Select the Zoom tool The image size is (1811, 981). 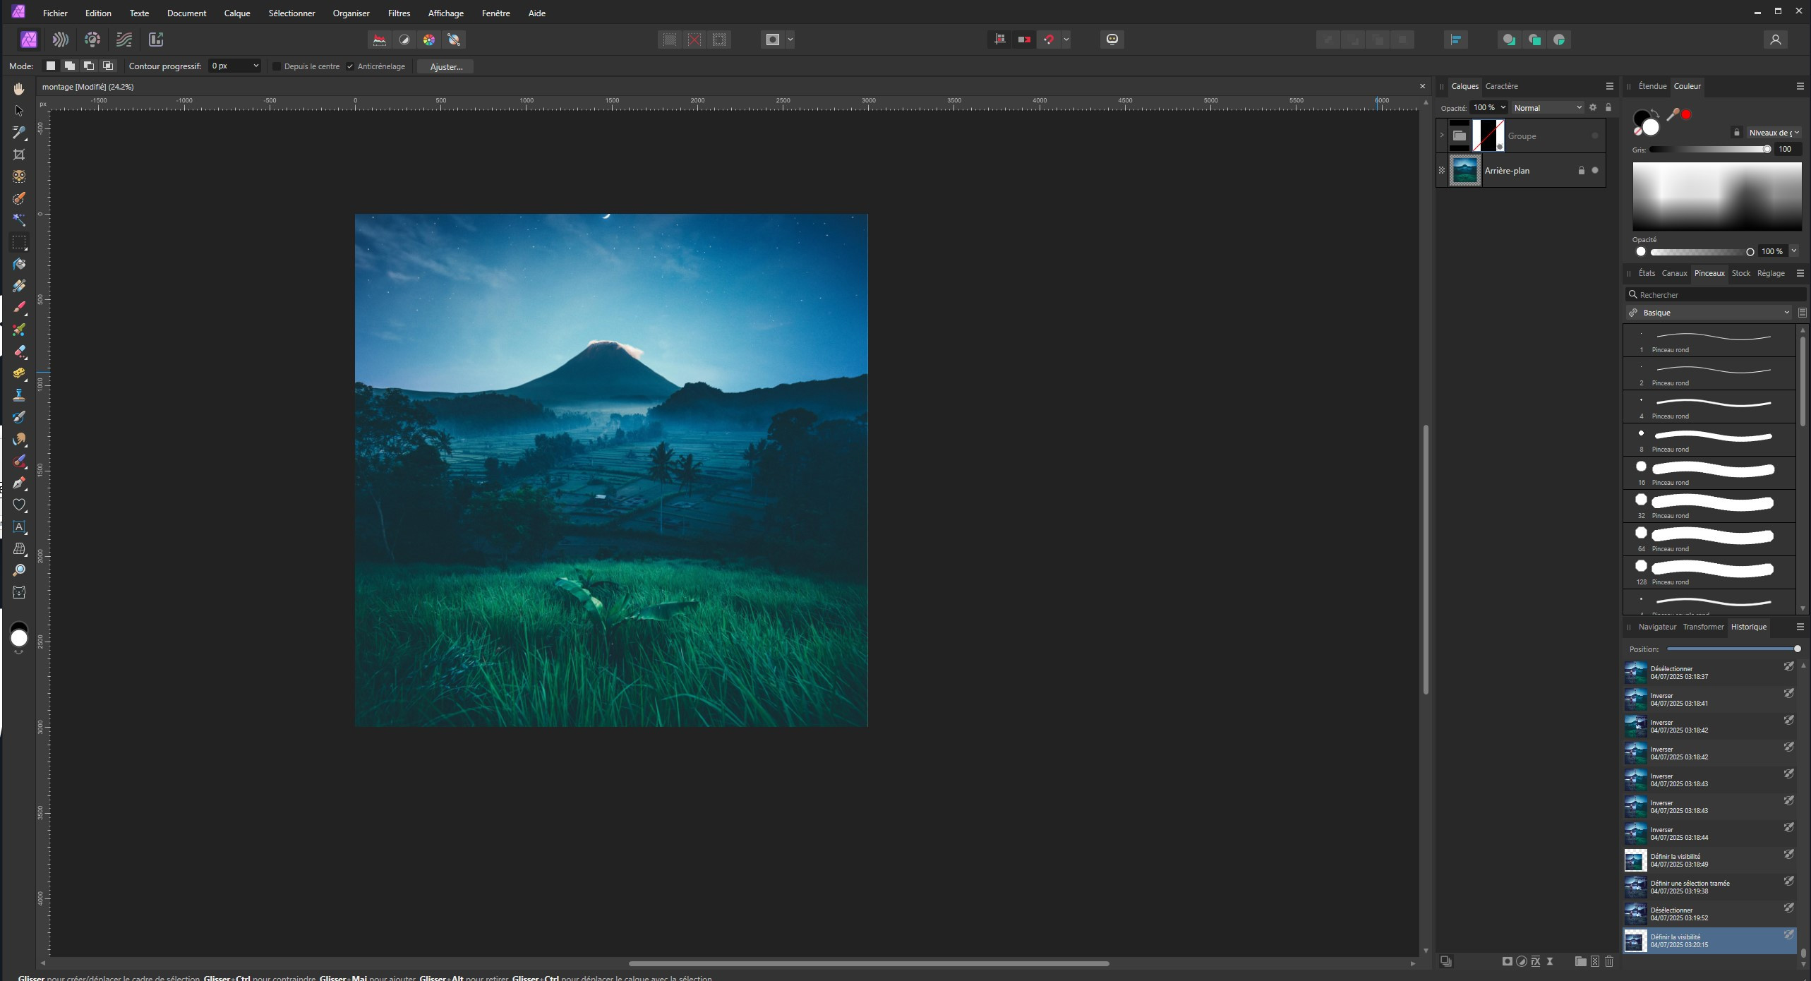tap(19, 570)
